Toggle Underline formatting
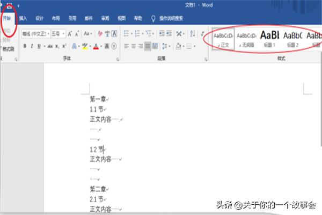Screen dimensions: 322x215 (x=39, y=46)
